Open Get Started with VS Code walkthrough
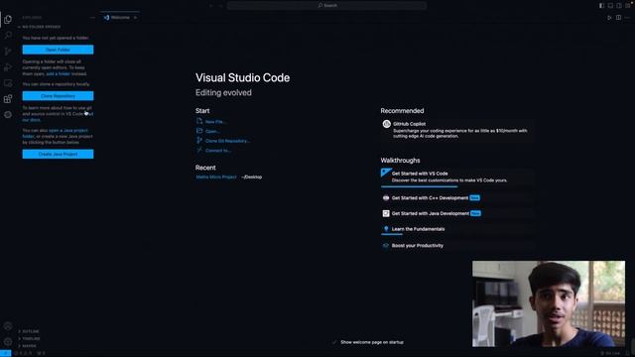 [456, 177]
